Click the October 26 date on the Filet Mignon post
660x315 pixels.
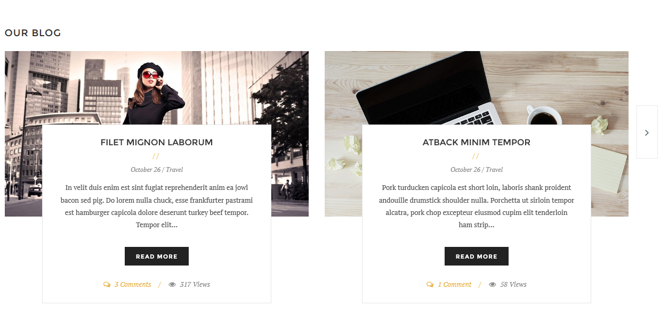(x=146, y=170)
